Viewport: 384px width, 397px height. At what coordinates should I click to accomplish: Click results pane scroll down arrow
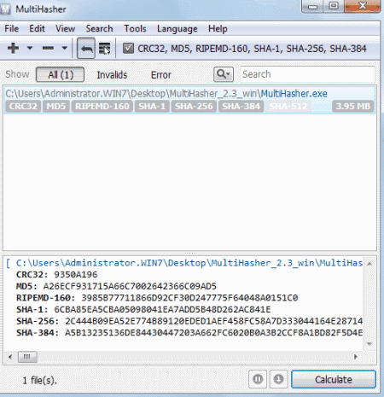[x=369, y=344]
